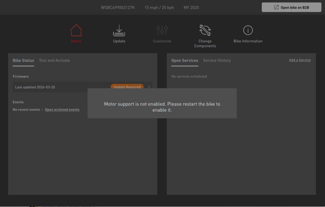This screenshot has width=325, height=207.
Task: Click the No services scheduled text
Action: pos(189,76)
